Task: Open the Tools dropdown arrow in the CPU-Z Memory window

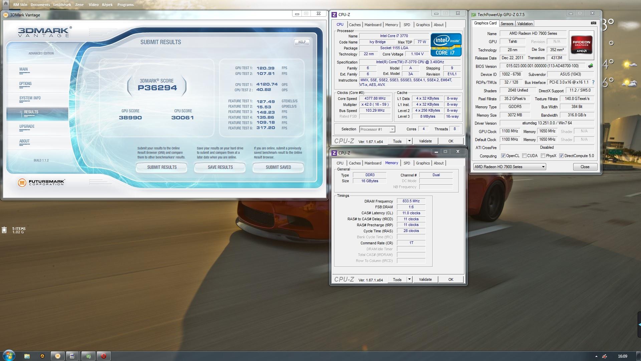Action: pyautogui.click(x=409, y=279)
